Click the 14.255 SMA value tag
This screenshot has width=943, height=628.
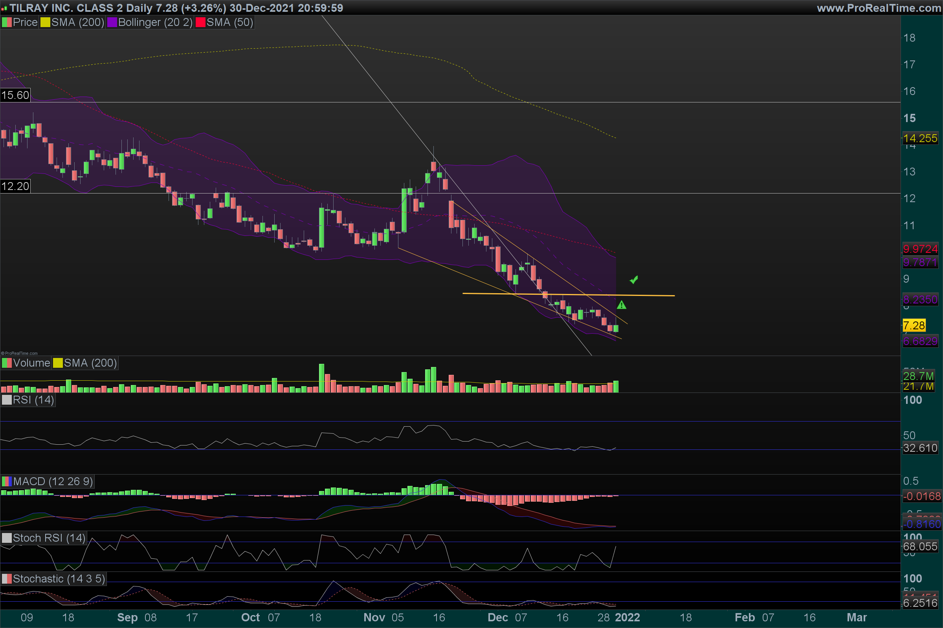[920, 139]
